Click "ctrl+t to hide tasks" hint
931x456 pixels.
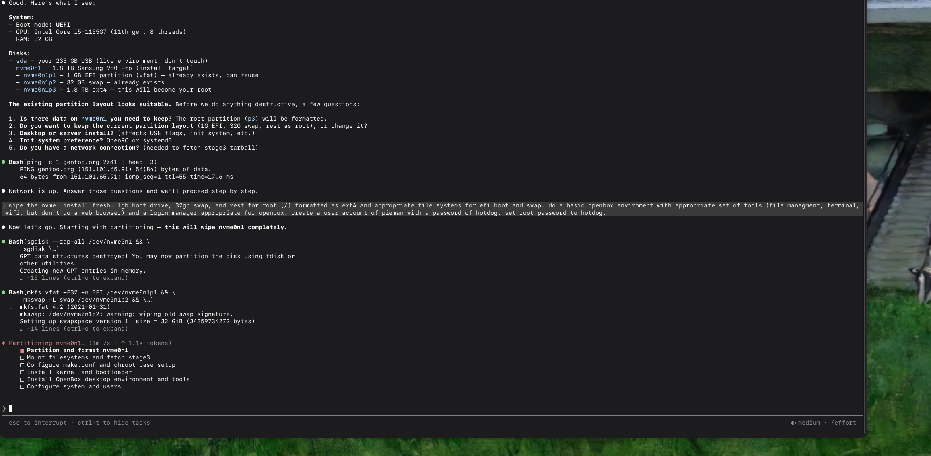(x=113, y=423)
